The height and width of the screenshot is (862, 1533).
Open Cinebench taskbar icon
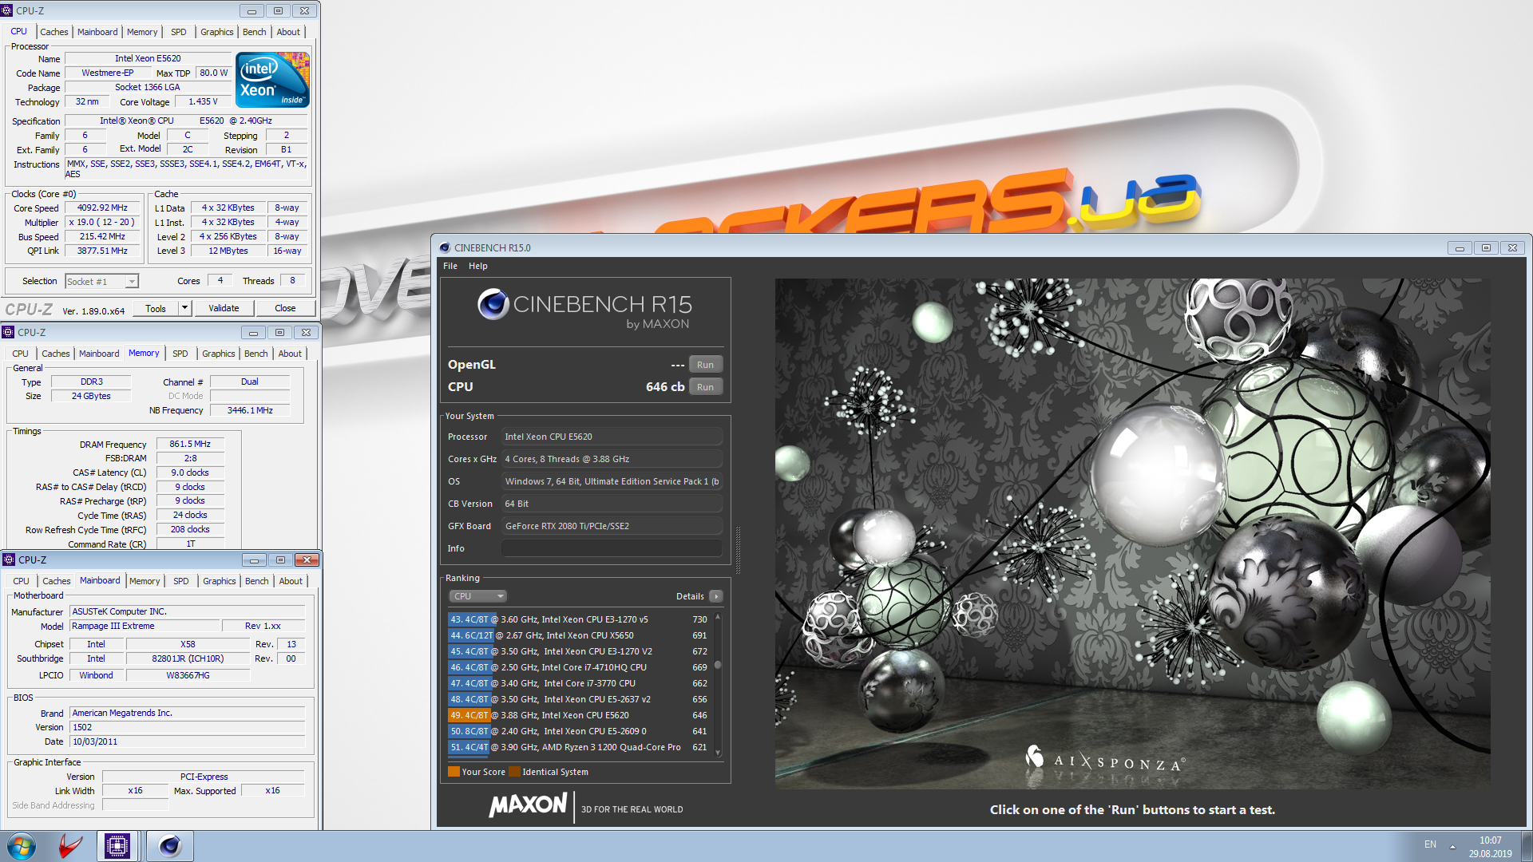169,845
